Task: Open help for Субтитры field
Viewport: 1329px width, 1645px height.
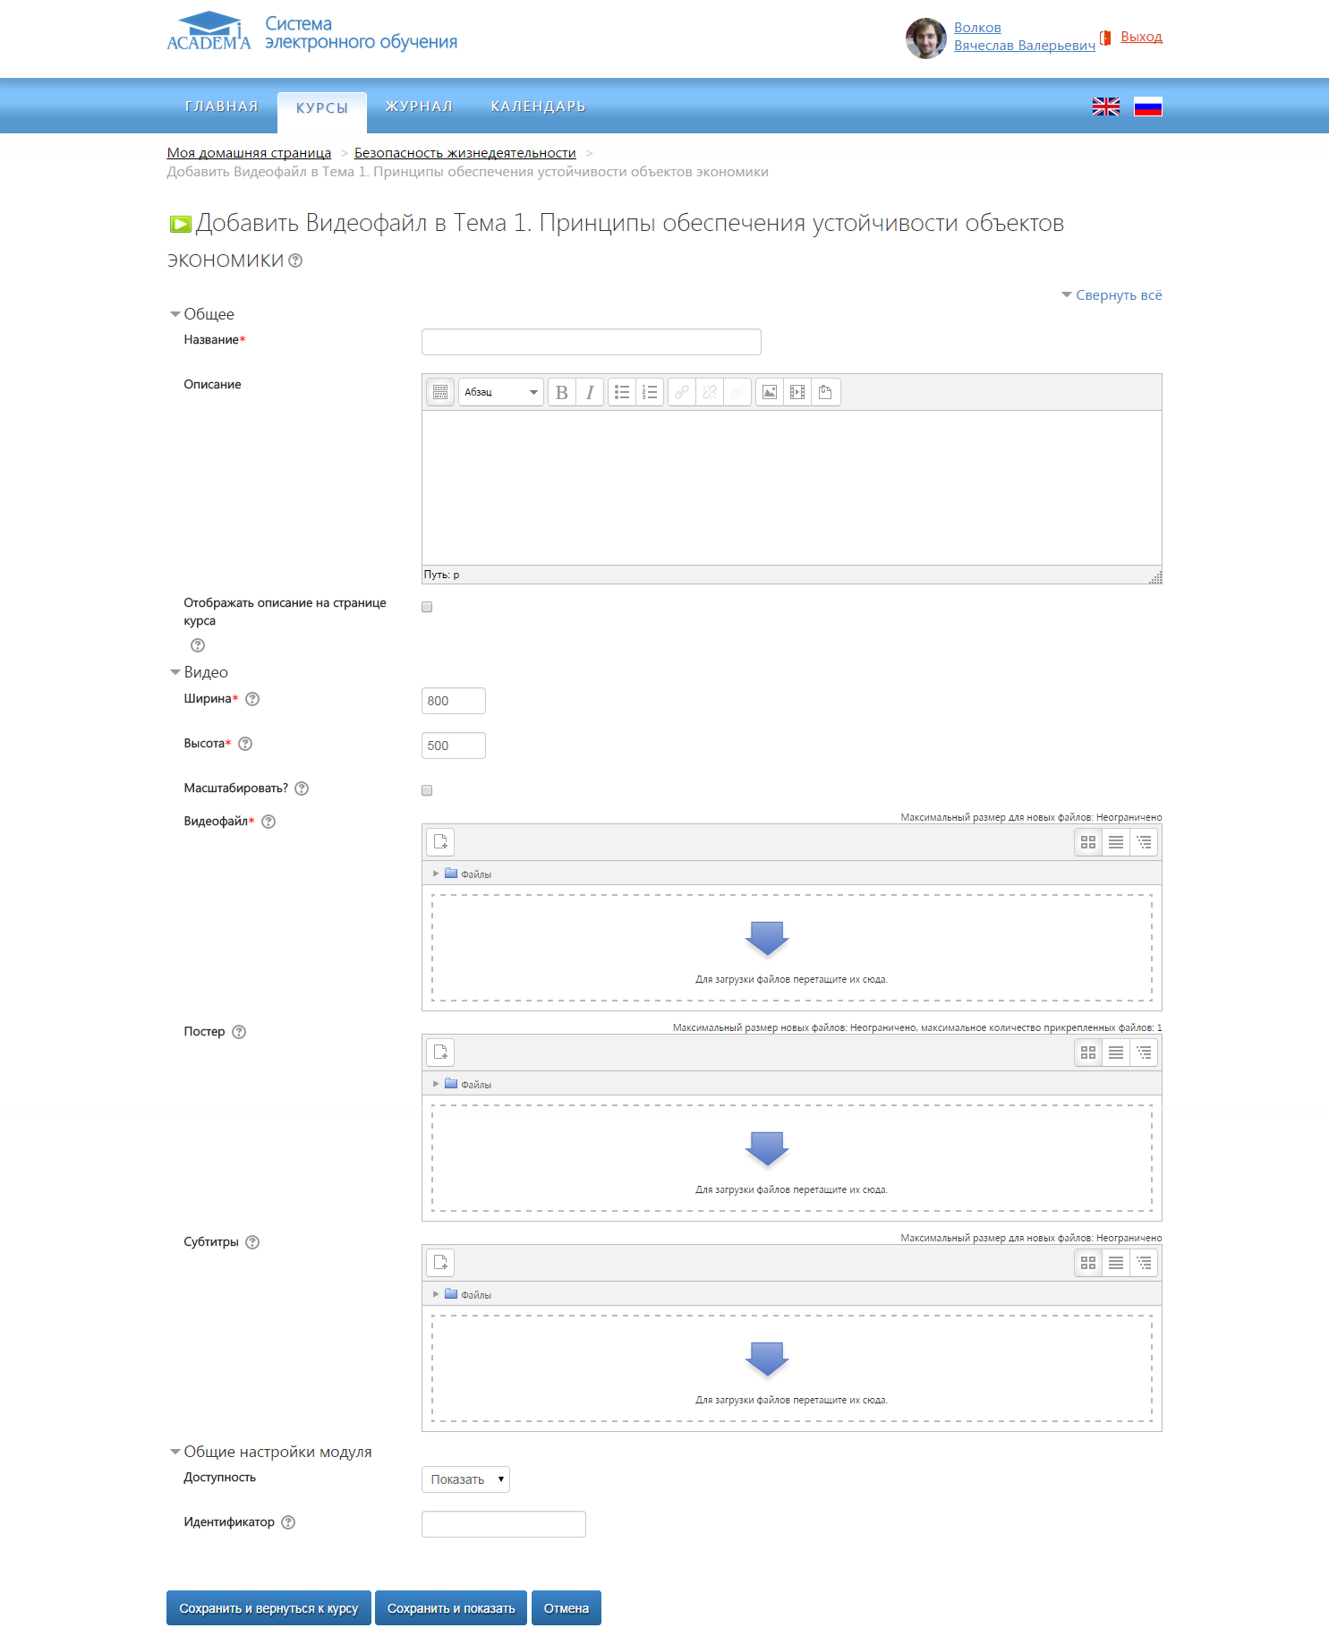Action: (x=252, y=1242)
